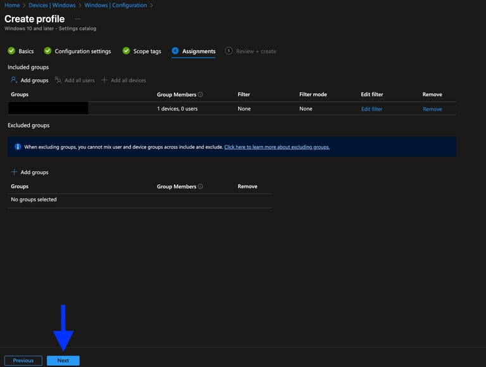486x367 pixels.
Task: Click the Excluded groups heading
Action: click(28, 125)
